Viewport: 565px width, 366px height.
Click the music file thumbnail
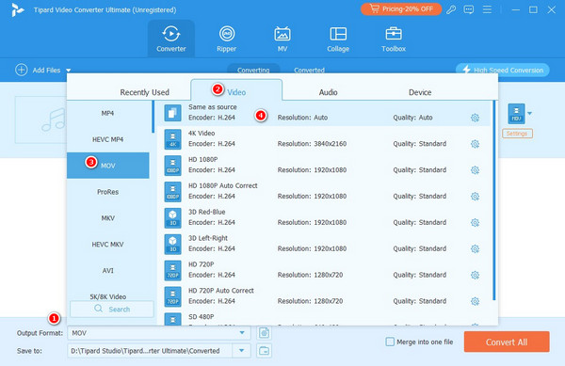(x=40, y=119)
